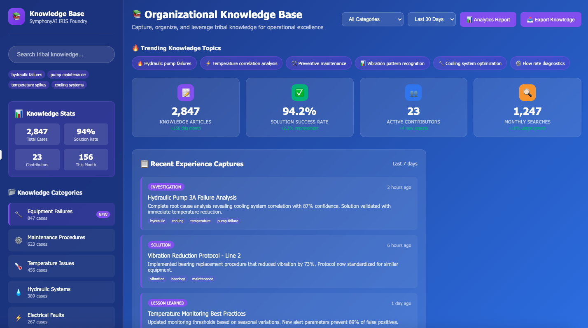Click the Active Contributors people icon
The width and height of the screenshot is (588, 328).
click(x=413, y=93)
